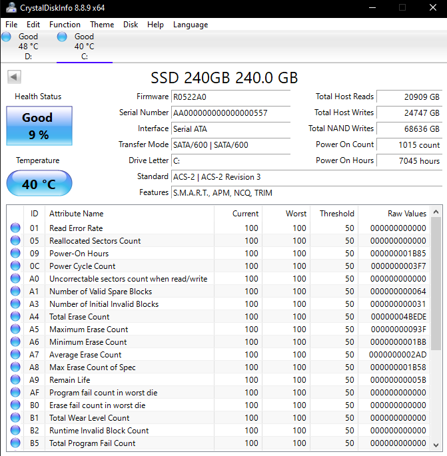Click status orb for Power Cycle Count
447x456 pixels.
pyautogui.click(x=15, y=266)
